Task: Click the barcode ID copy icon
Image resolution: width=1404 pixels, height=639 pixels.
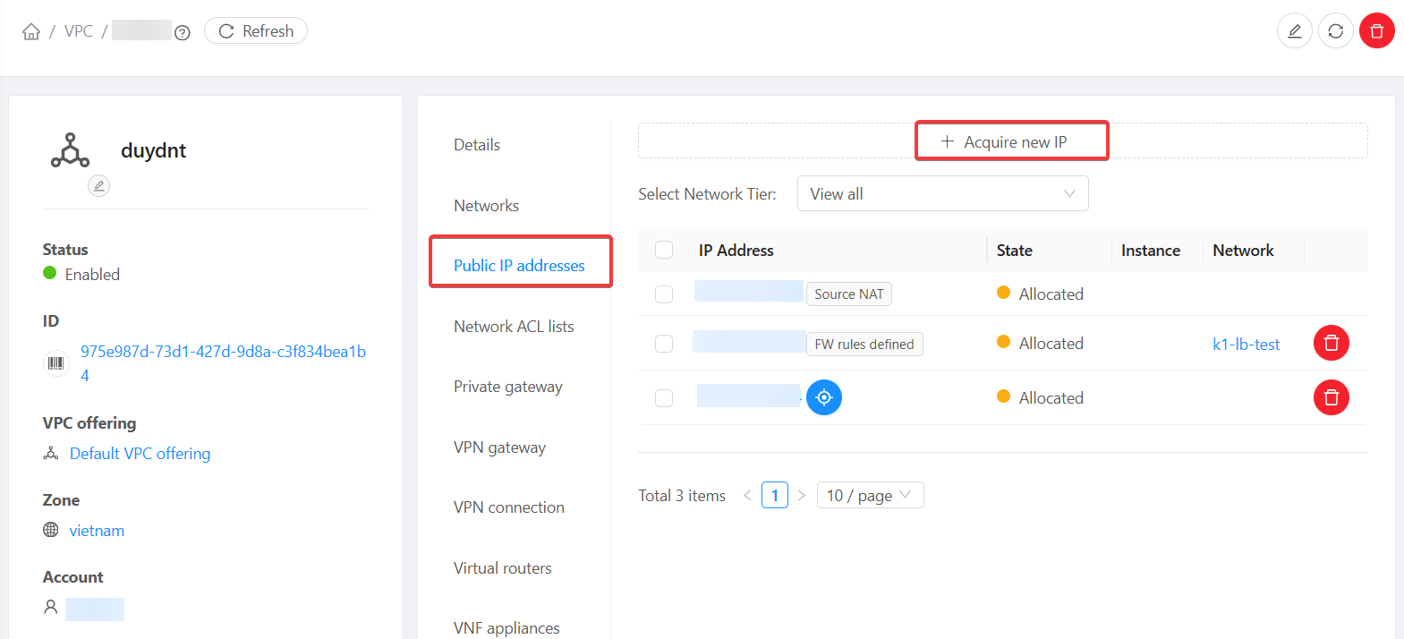Action: (x=55, y=363)
